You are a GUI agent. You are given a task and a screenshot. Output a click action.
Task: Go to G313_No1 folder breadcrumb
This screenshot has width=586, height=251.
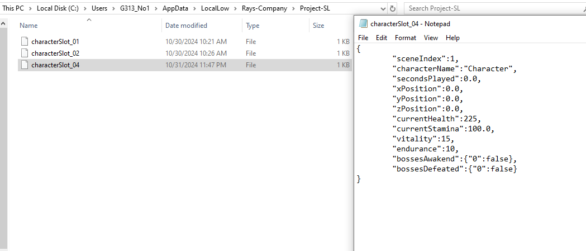pos(135,8)
